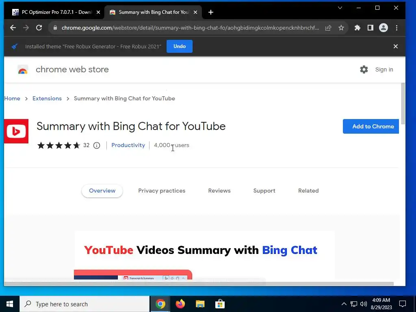Screen dimensions: 416x312
Task: Reload the current page
Action: 39,28
